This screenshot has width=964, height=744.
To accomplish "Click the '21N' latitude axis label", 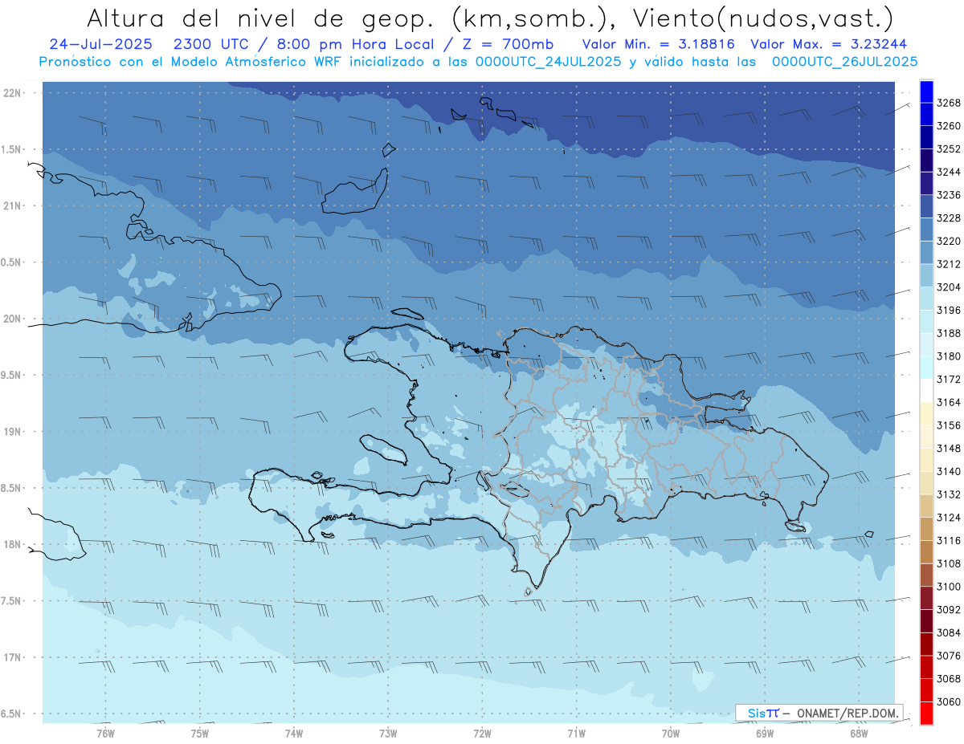I will tap(14, 206).
